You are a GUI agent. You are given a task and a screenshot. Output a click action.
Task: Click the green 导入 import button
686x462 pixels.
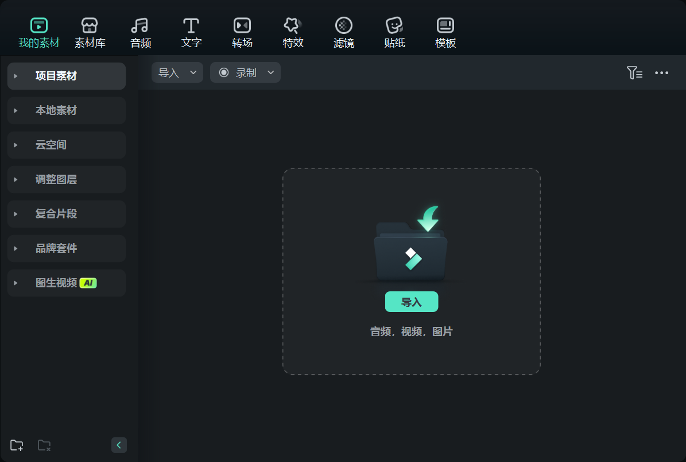pos(411,302)
